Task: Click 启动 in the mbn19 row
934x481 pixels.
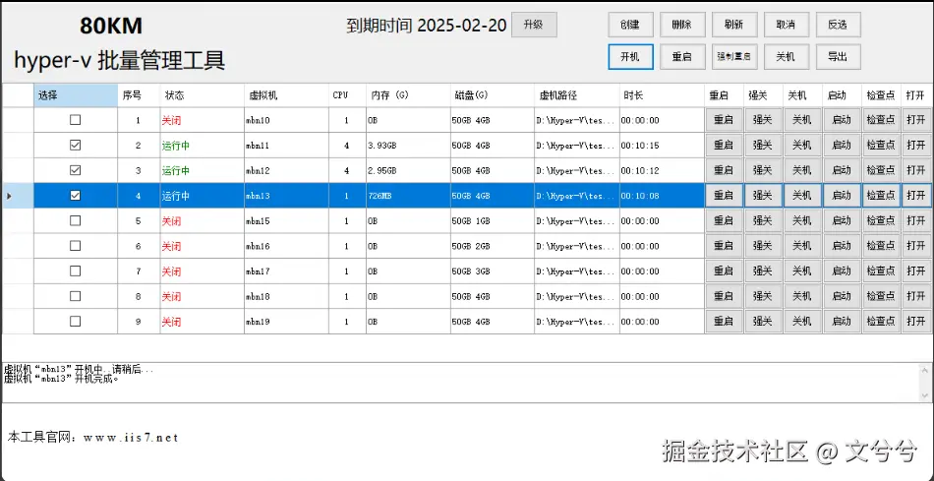Action: pos(842,322)
